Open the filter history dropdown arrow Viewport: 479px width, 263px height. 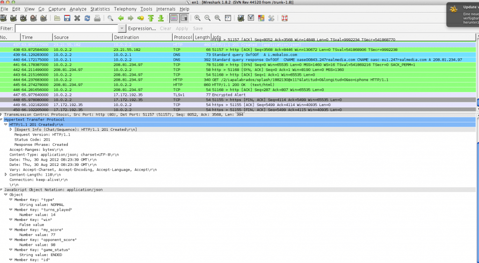click(122, 28)
